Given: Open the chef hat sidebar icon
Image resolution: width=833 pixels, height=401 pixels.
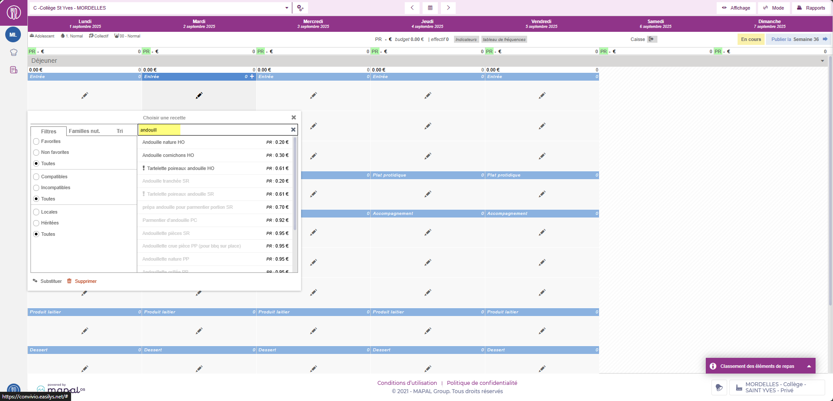Looking at the screenshot, I should [x=14, y=52].
